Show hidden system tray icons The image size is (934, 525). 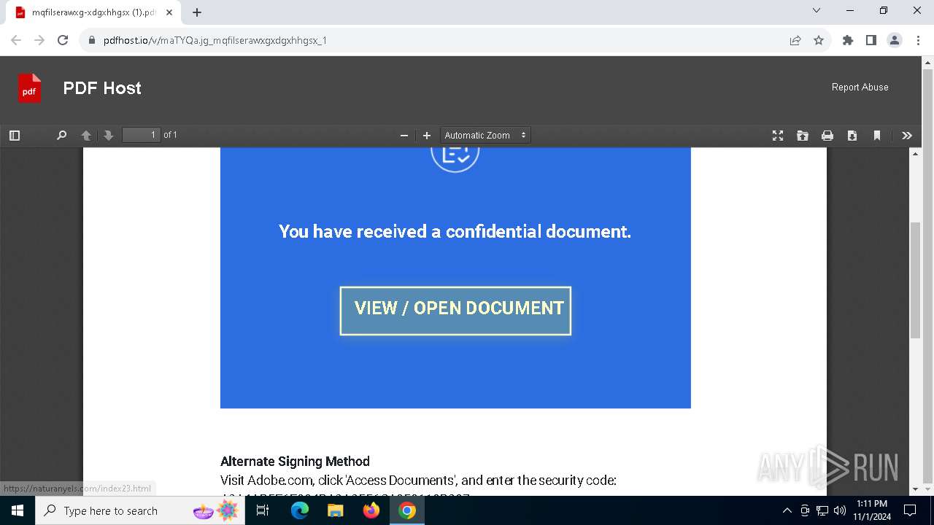click(x=787, y=510)
